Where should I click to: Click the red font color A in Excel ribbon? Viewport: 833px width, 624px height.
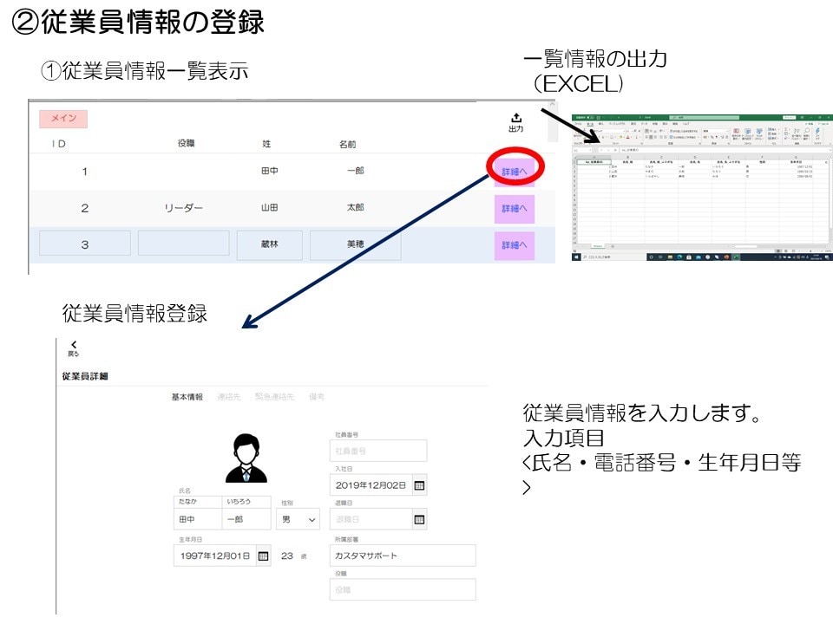pyautogui.click(x=628, y=137)
